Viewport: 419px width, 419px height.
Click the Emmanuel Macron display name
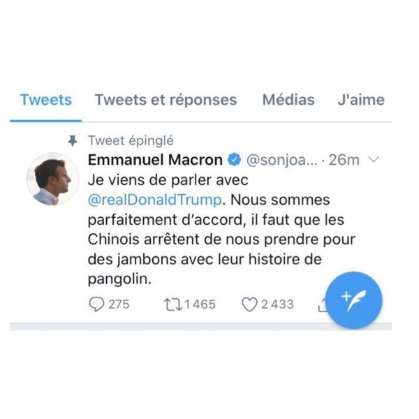tap(155, 160)
